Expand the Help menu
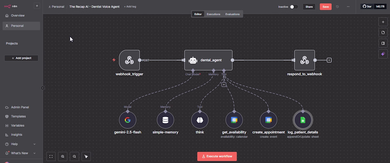The height and width of the screenshot is (163, 390). tap(21, 144)
